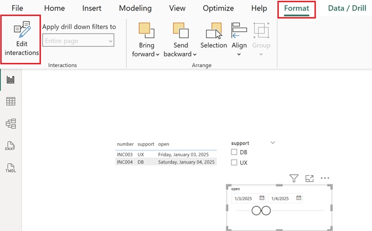Open the Help ribbon tab
Image resolution: width=372 pixels, height=231 pixels.
click(x=259, y=8)
